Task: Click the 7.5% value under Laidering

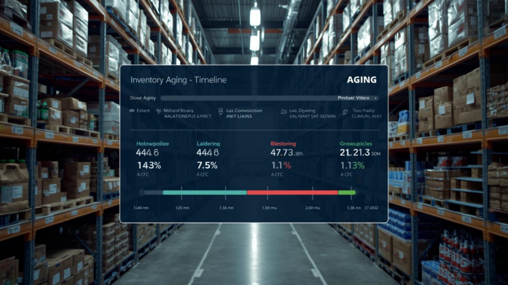Action: click(207, 165)
